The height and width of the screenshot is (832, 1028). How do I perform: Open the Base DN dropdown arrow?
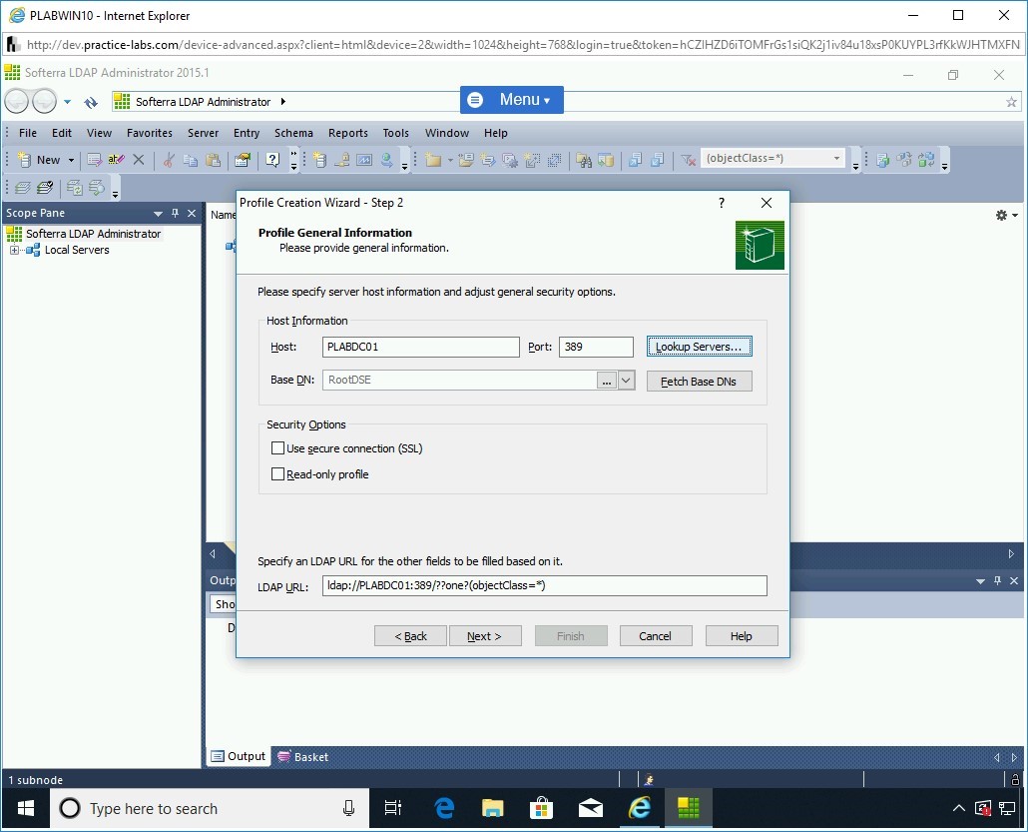pyautogui.click(x=627, y=381)
